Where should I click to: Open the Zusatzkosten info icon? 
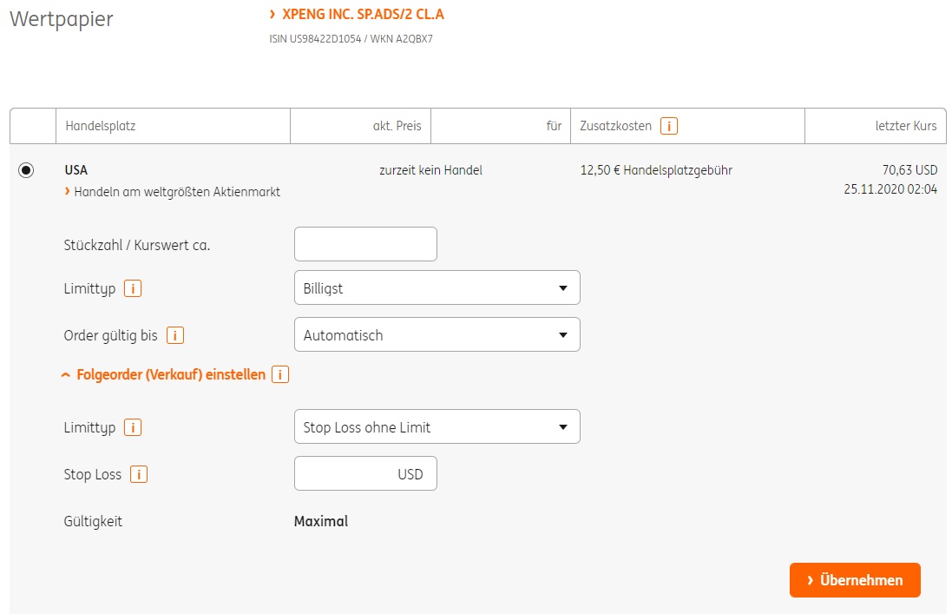pyautogui.click(x=669, y=126)
